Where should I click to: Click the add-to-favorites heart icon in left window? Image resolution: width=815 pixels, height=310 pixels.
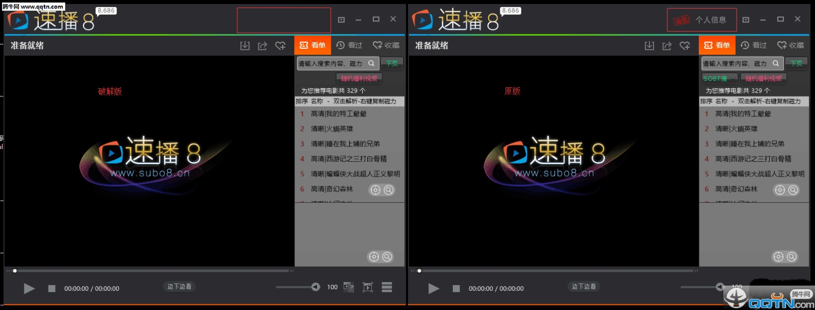280,46
